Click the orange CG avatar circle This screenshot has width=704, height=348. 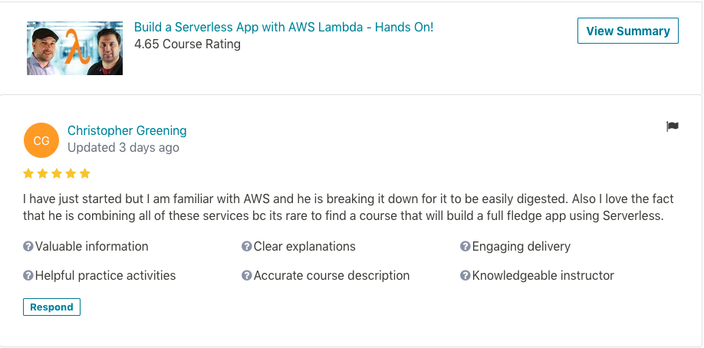click(41, 140)
